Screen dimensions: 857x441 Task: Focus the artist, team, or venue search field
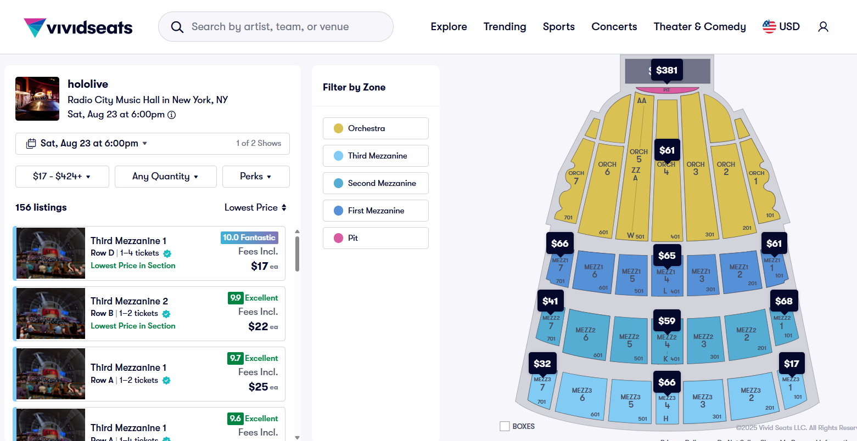[x=285, y=27]
